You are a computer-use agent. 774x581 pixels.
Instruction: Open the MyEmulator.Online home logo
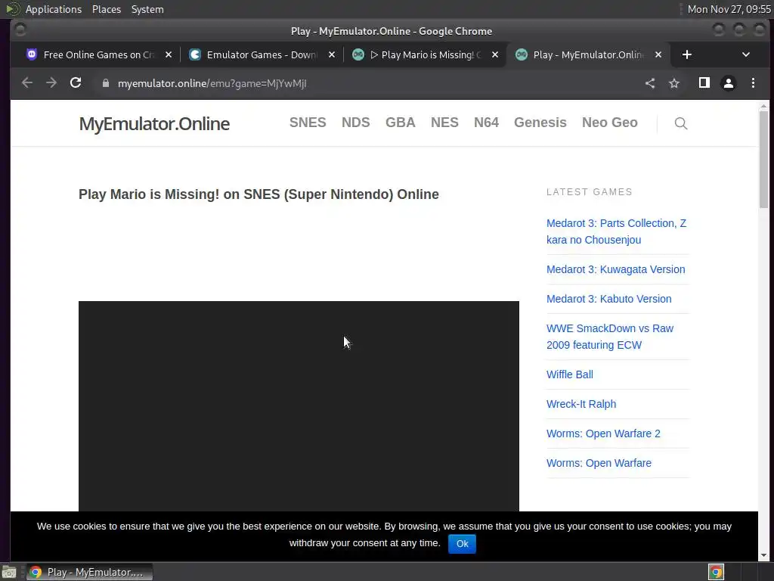[x=154, y=123]
